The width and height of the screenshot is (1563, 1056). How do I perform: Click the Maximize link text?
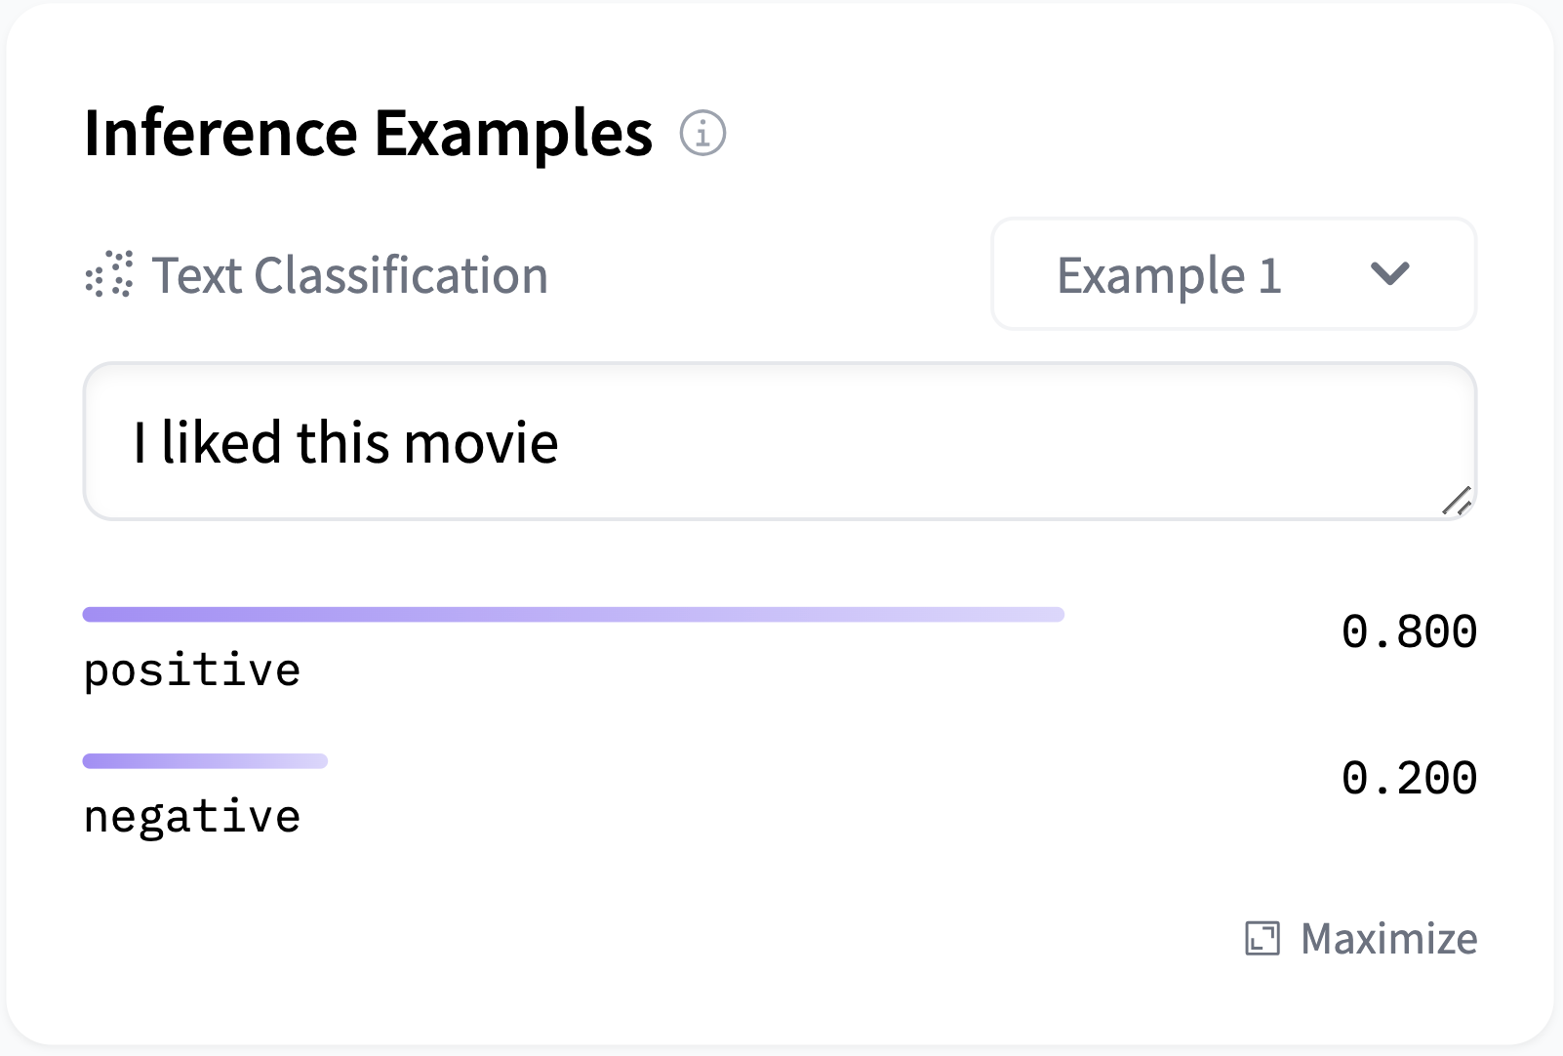tap(1388, 938)
